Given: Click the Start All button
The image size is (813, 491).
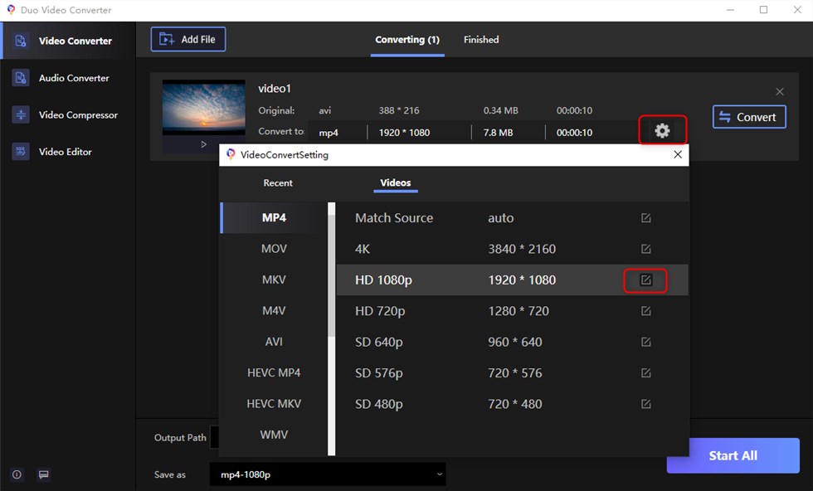Looking at the screenshot, I should [x=733, y=455].
